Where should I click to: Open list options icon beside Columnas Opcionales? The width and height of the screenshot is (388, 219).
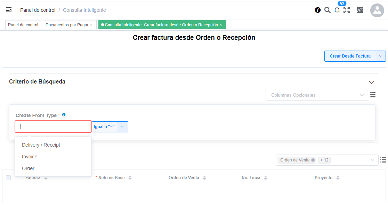pos(373,95)
